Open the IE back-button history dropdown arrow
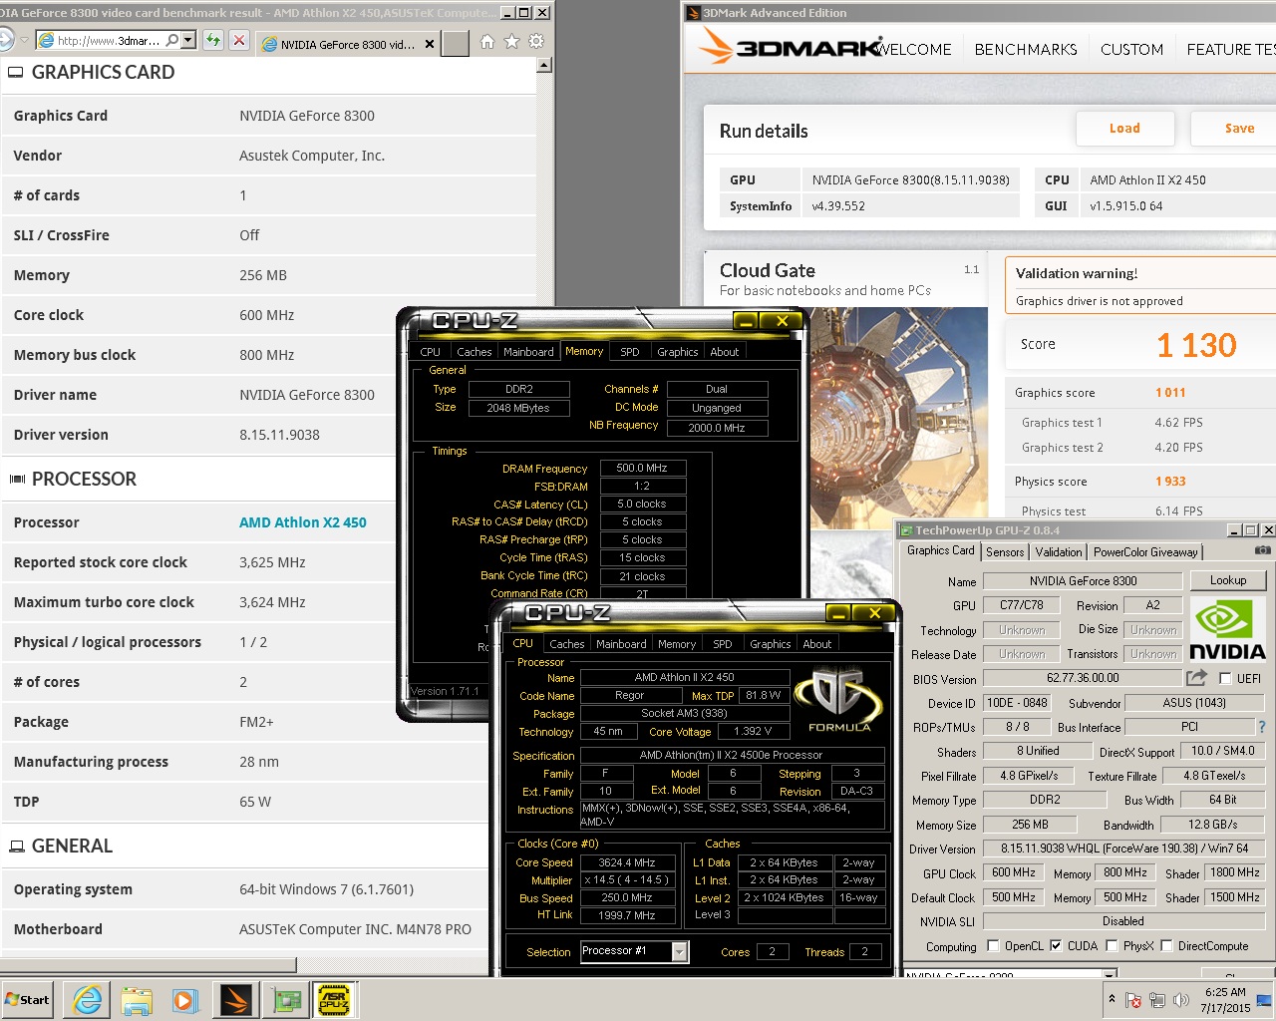 click(x=23, y=41)
